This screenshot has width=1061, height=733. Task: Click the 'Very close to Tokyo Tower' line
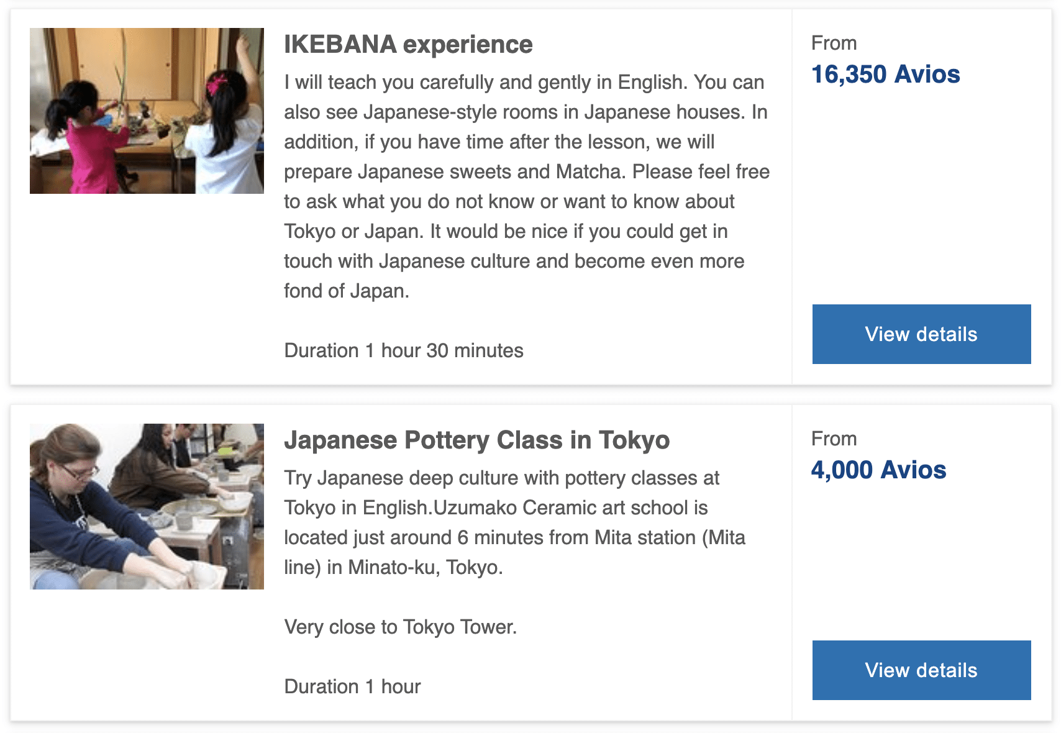coord(400,627)
